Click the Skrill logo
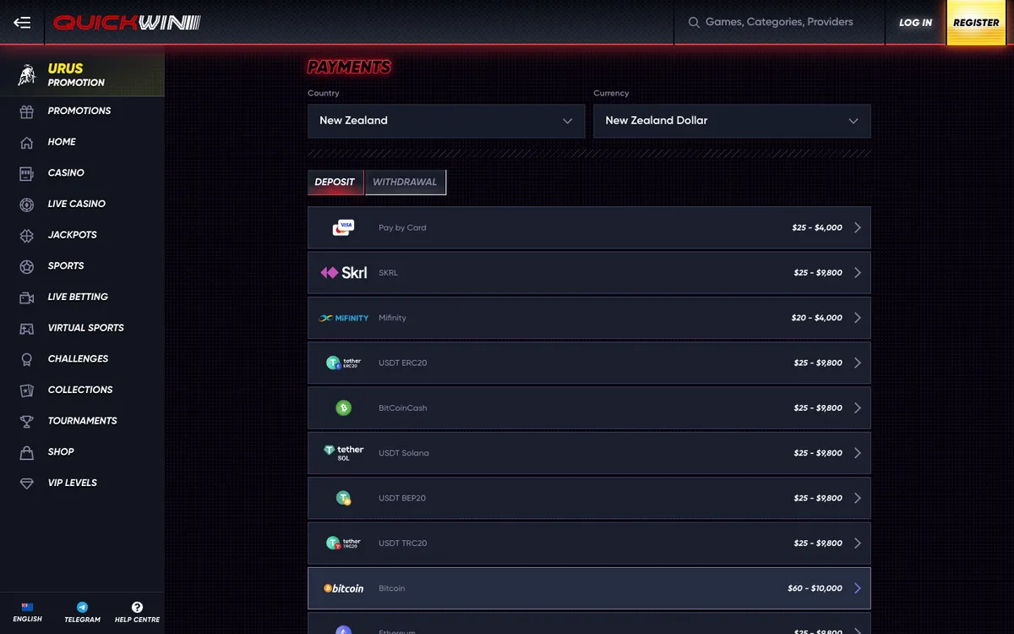The height and width of the screenshot is (634, 1014). (x=344, y=273)
